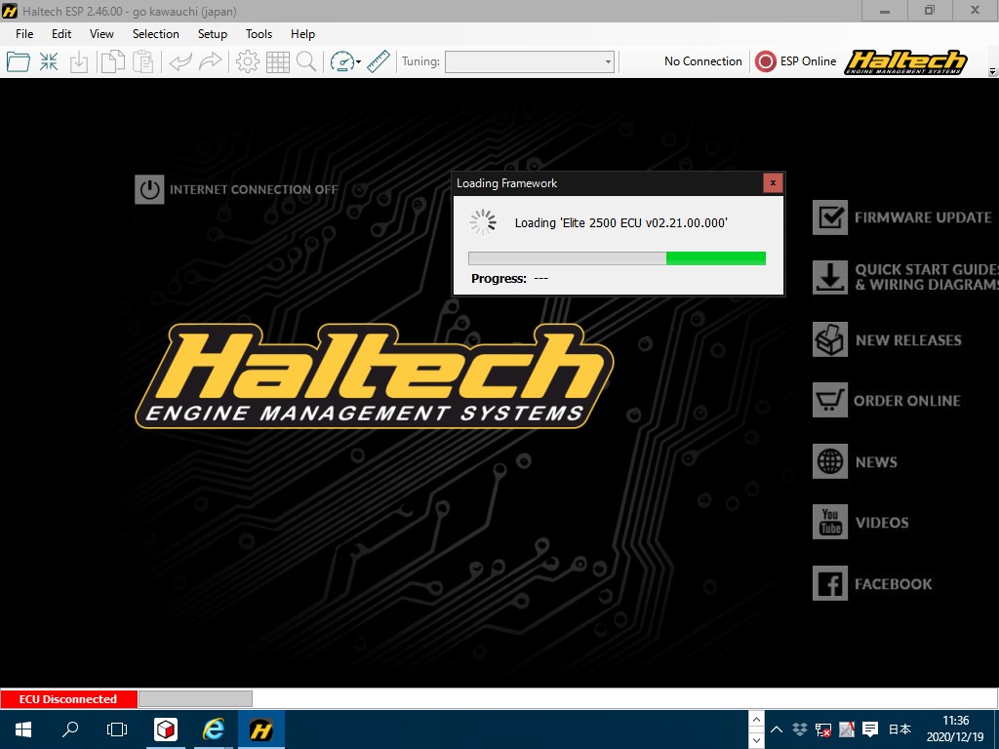Click the QUICK START GUIDES & WIRING DIAGRAMS link

pyautogui.click(x=927, y=277)
